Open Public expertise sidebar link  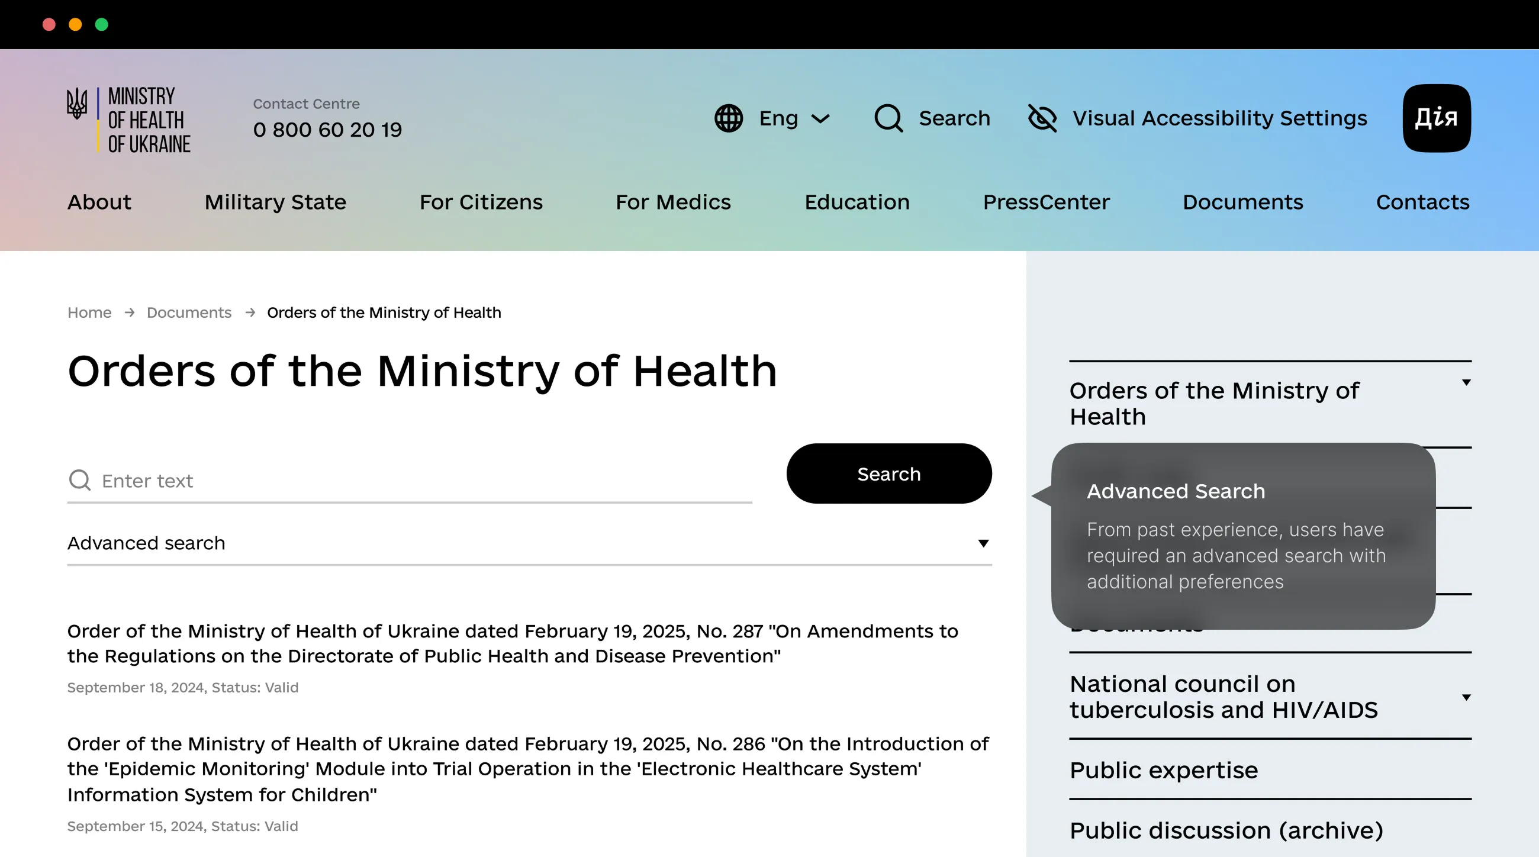(1163, 771)
